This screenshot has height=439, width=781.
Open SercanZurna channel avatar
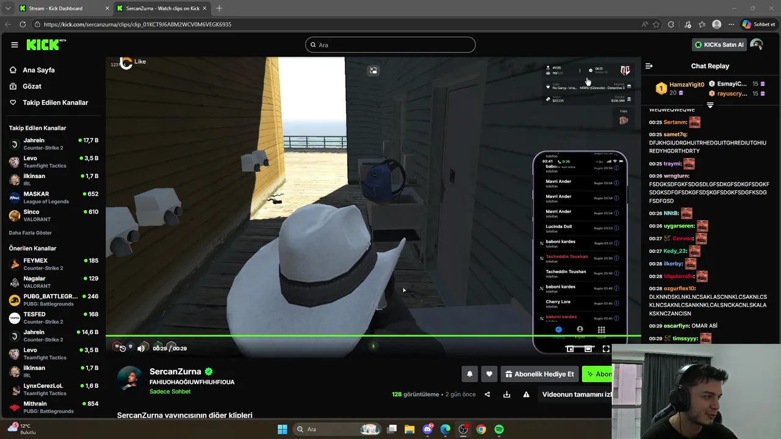129,379
